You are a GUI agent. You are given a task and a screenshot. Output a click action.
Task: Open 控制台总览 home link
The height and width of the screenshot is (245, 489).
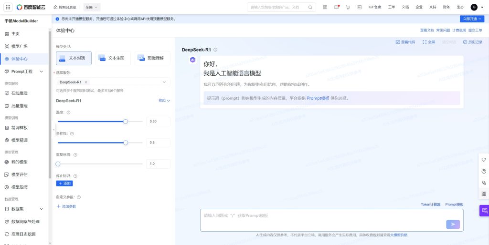[65, 7]
